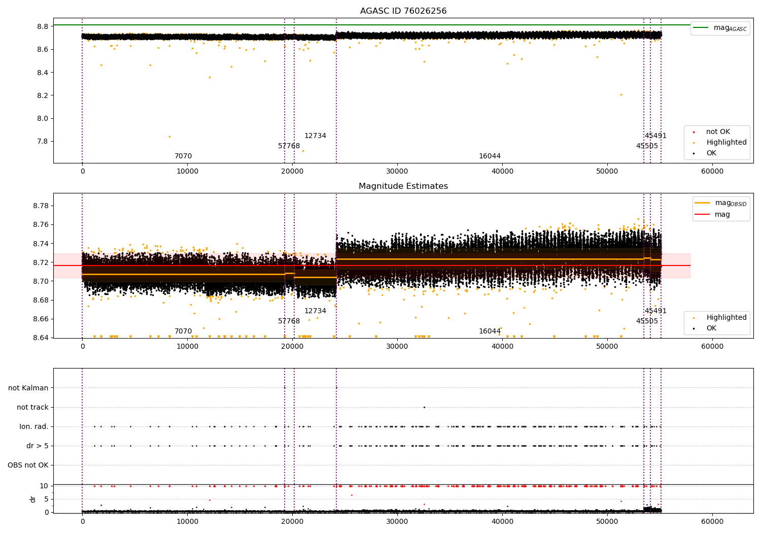This screenshot has height=533, width=761.
Task: Click the mag OBSID legend label text
Action: coord(731,204)
